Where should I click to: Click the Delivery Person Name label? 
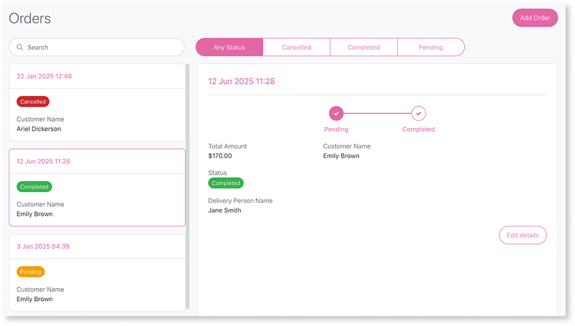coord(240,200)
